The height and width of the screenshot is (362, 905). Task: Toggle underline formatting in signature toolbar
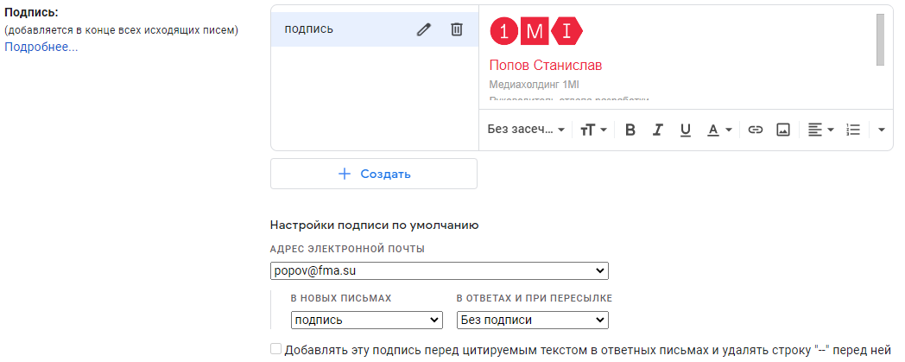coord(686,130)
